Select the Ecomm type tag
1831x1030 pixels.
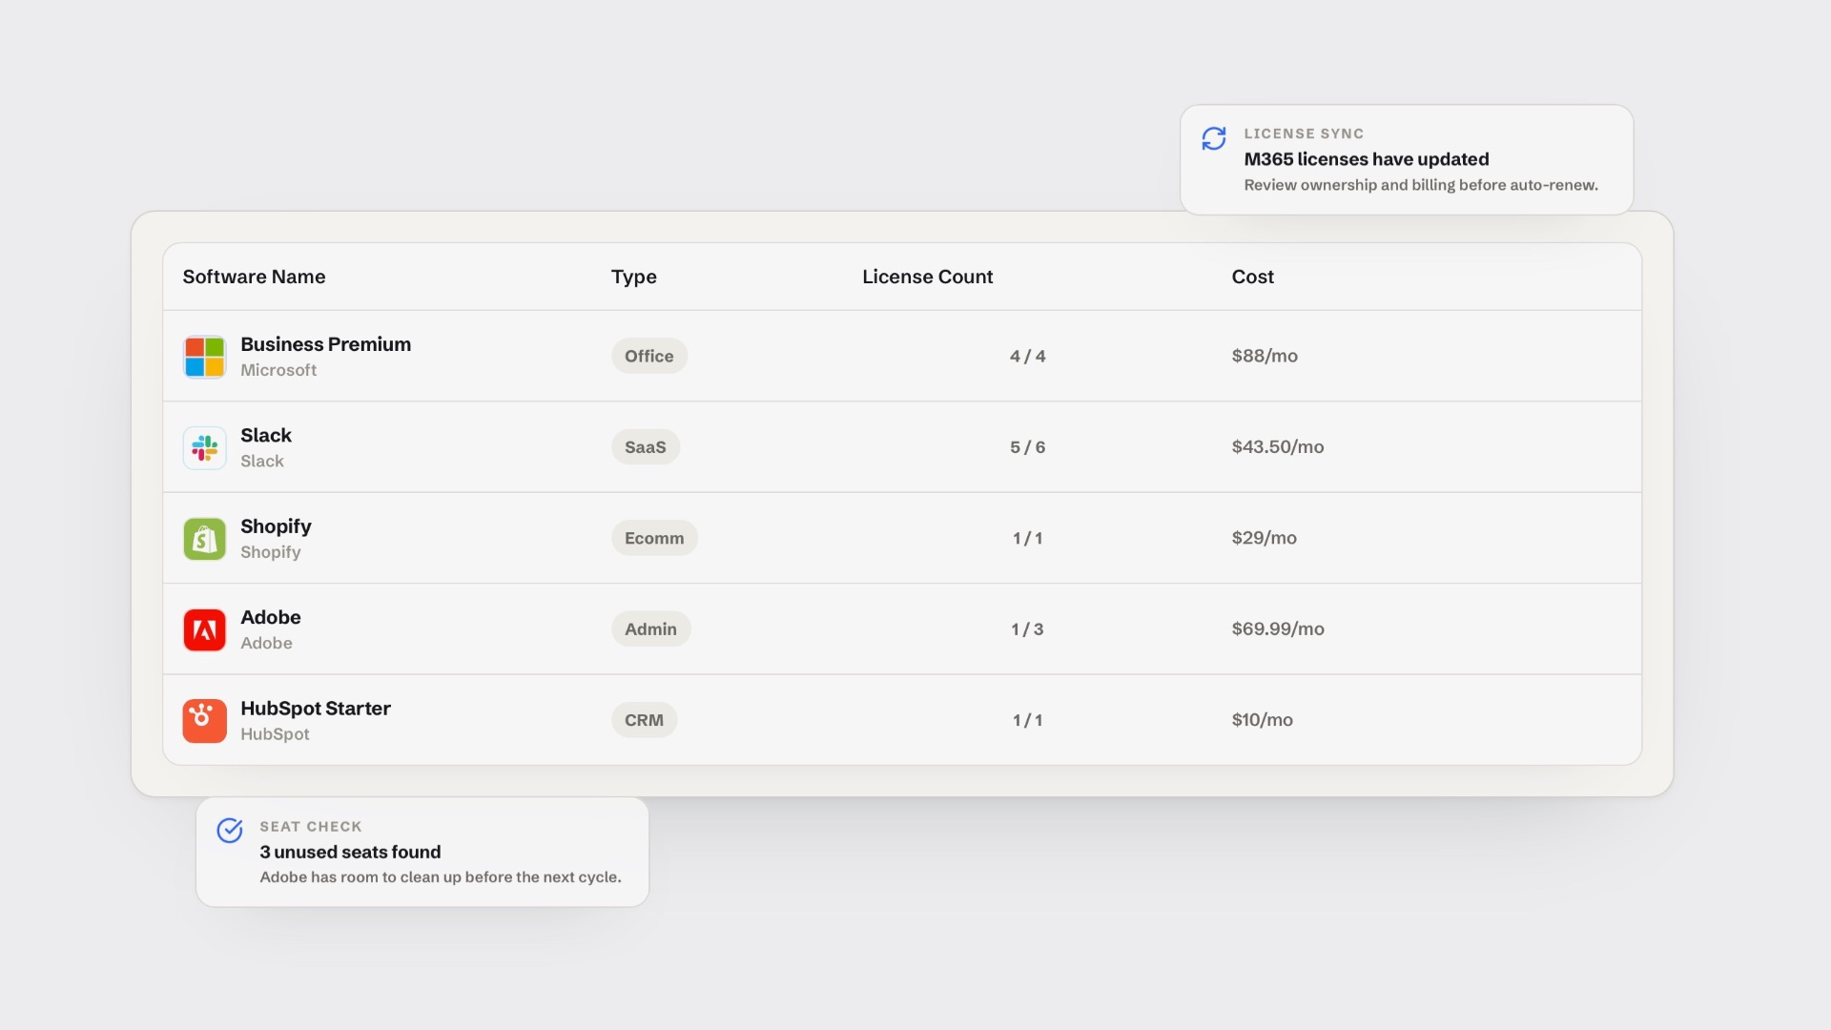pos(654,538)
